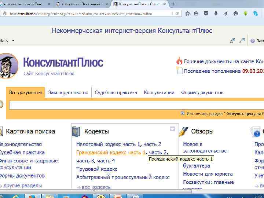The width and height of the screenshot is (264, 198).
Task: Open Гражданский кодекс часть 2 link
Action: (x=158, y=153)
